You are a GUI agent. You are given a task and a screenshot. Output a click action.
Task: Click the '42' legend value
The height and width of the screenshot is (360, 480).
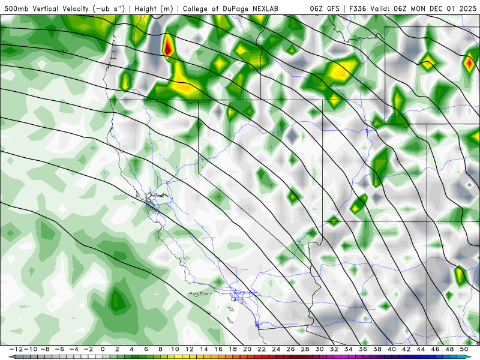coord(406,349)
